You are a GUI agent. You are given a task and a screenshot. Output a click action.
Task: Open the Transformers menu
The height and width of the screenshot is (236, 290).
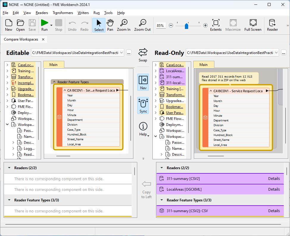[63, 13]
